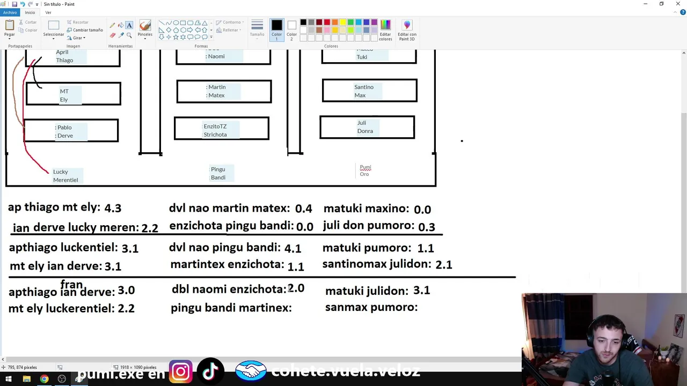Activate Color 2 background selector
The width and height of the screenshot is (687, 386).
coord(291,30)
